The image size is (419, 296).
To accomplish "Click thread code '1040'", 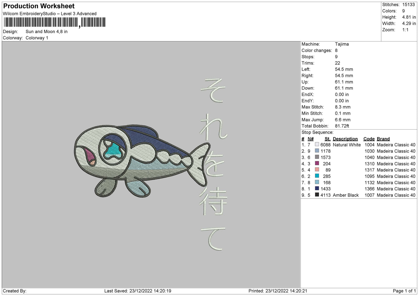I will 369,157.
